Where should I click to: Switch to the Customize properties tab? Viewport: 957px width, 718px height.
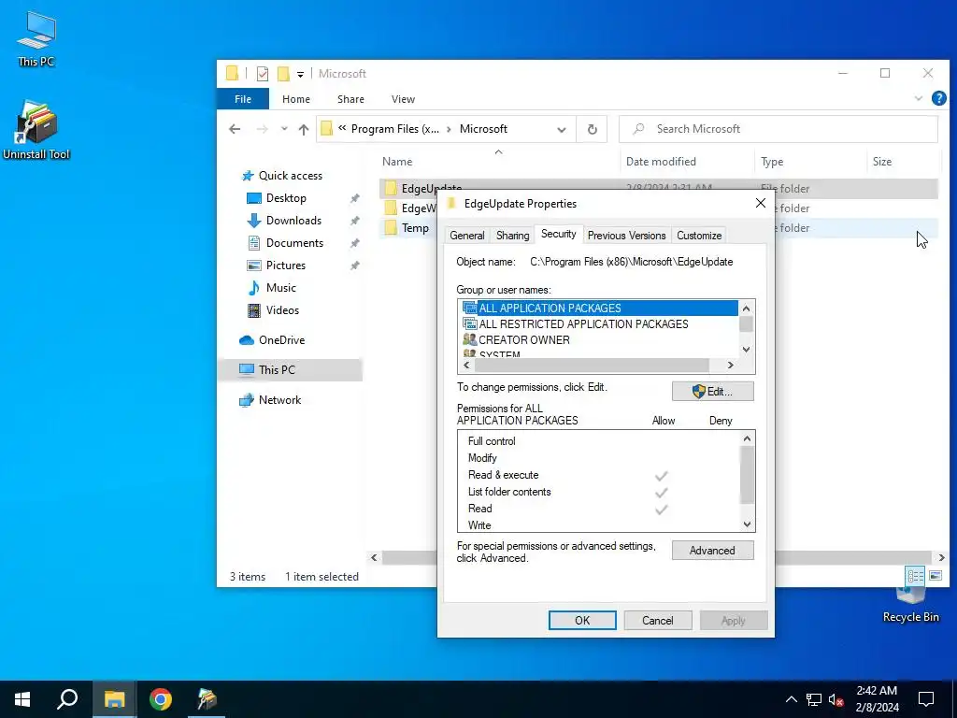click(x=699, y=236)
